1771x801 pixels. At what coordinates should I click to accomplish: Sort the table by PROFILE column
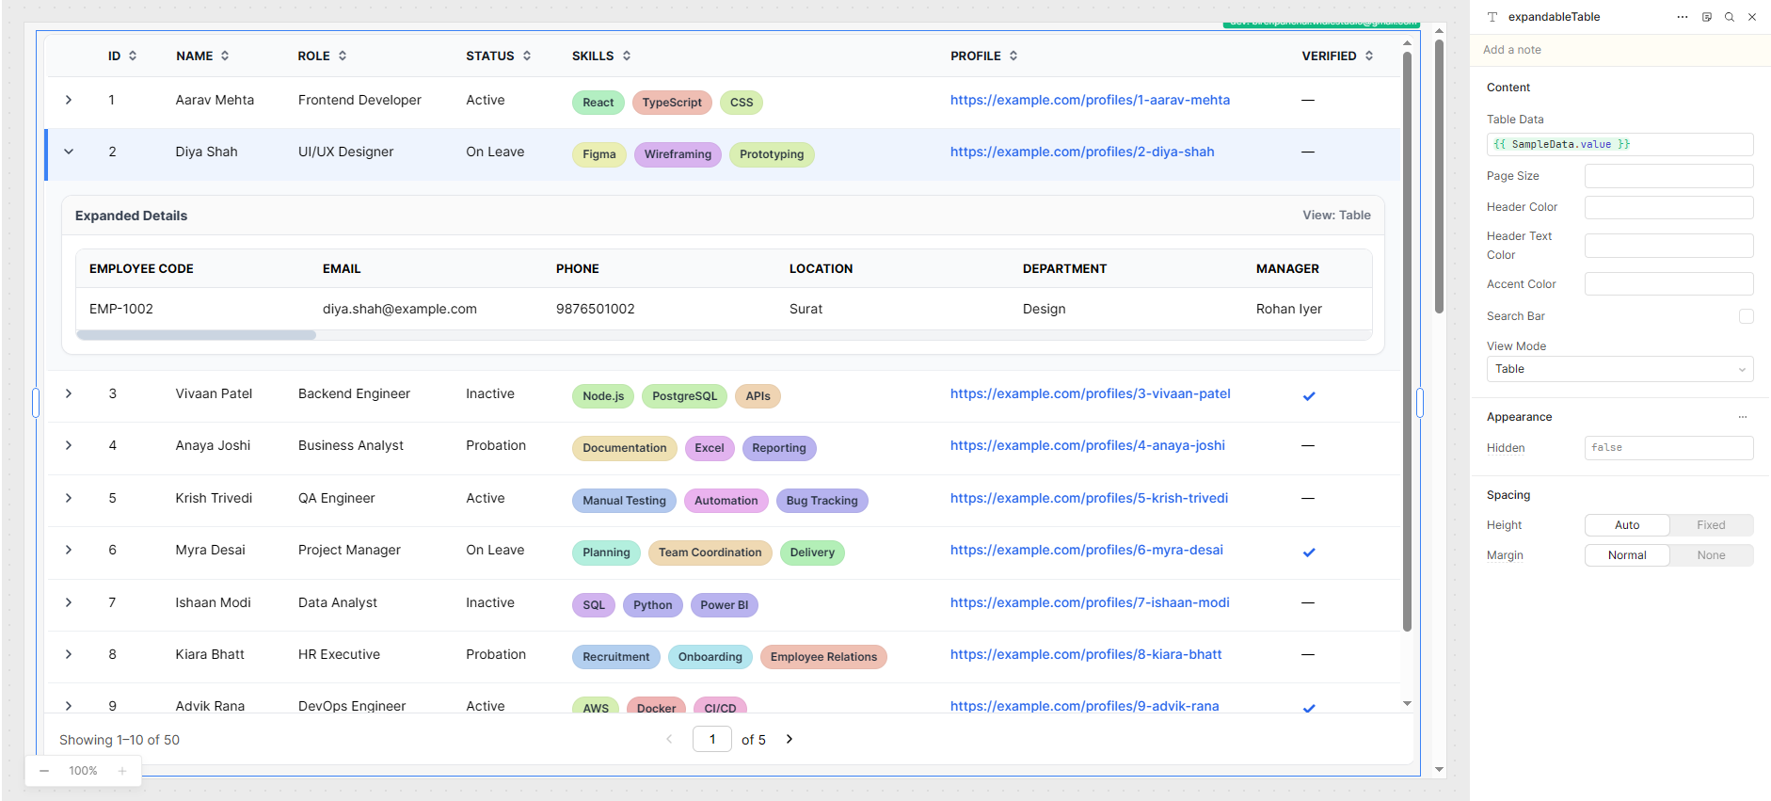(1013, 56)
